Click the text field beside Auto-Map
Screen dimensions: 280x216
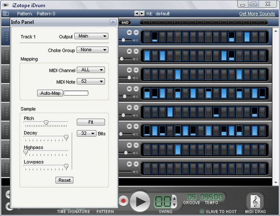[76, 93]
